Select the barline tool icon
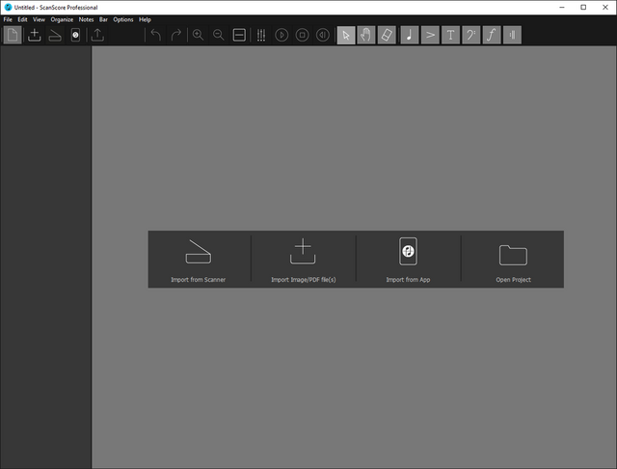Image resolution: width=617 pixels, height=469 pixels. pos(512,35)
